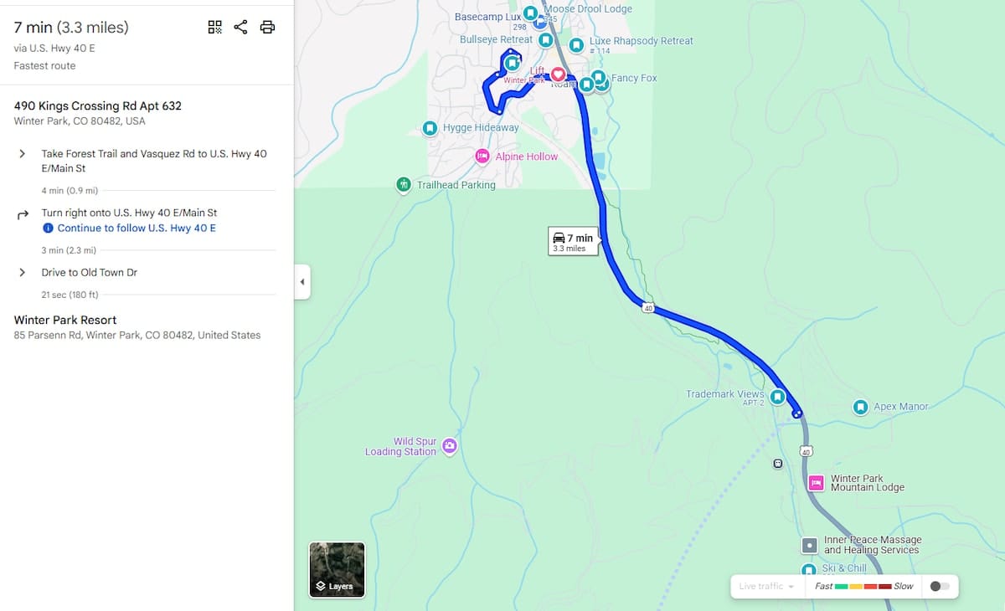
Task: Click Continue to follow U.S. Hwy 40 E
Action: click(x=137, y=228)
